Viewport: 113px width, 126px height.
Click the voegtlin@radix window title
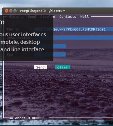tap(42, 11)
